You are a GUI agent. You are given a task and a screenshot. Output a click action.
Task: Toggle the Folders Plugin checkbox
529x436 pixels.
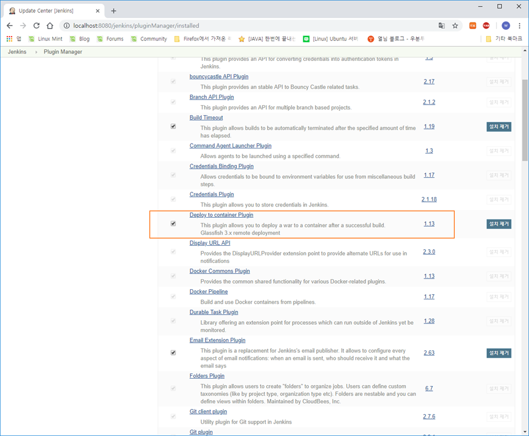pyautogui.click(x=173, y=388)
